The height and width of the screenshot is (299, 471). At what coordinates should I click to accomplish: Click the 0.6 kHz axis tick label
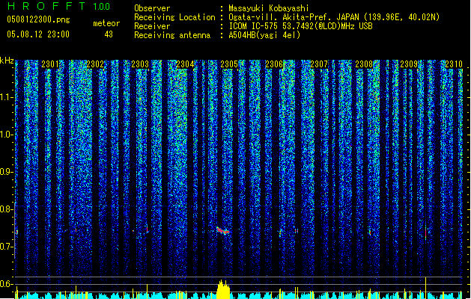(6, 284)
